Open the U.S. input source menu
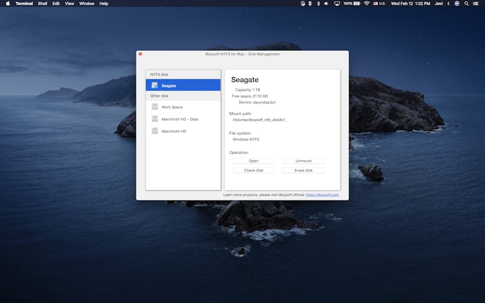The width and height of the screenshot is (485, 303). click(x=379, y=3)
